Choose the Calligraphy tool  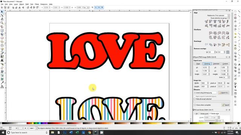(x=2, y=57)
